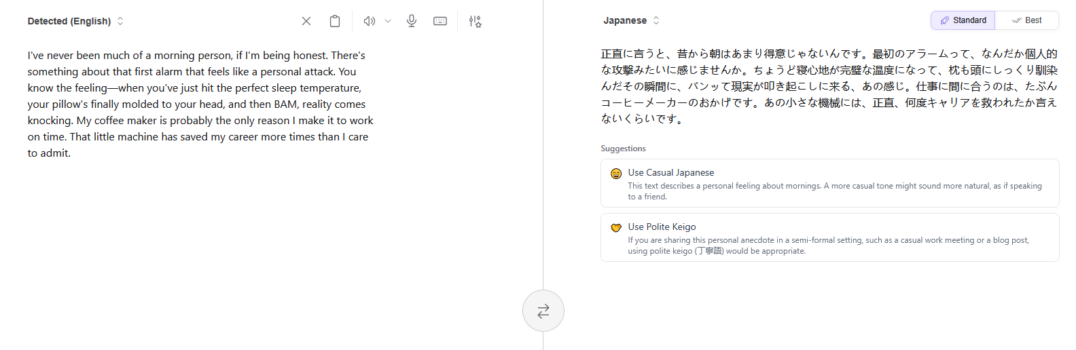Viewport: 1076px width, 350px height.
Task: Click the Suggestions section heading
Action: [x=623, y=149]
